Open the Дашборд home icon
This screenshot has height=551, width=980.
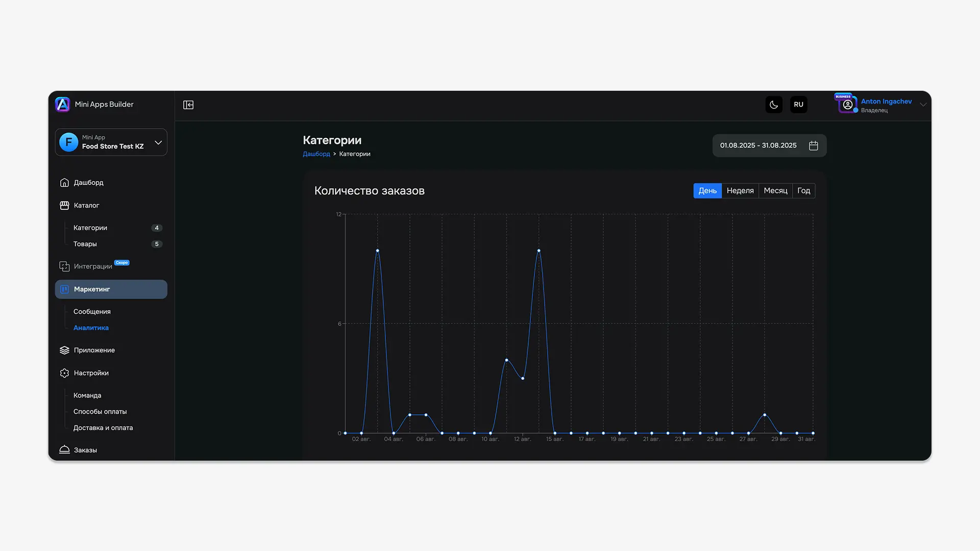[64, 183]
